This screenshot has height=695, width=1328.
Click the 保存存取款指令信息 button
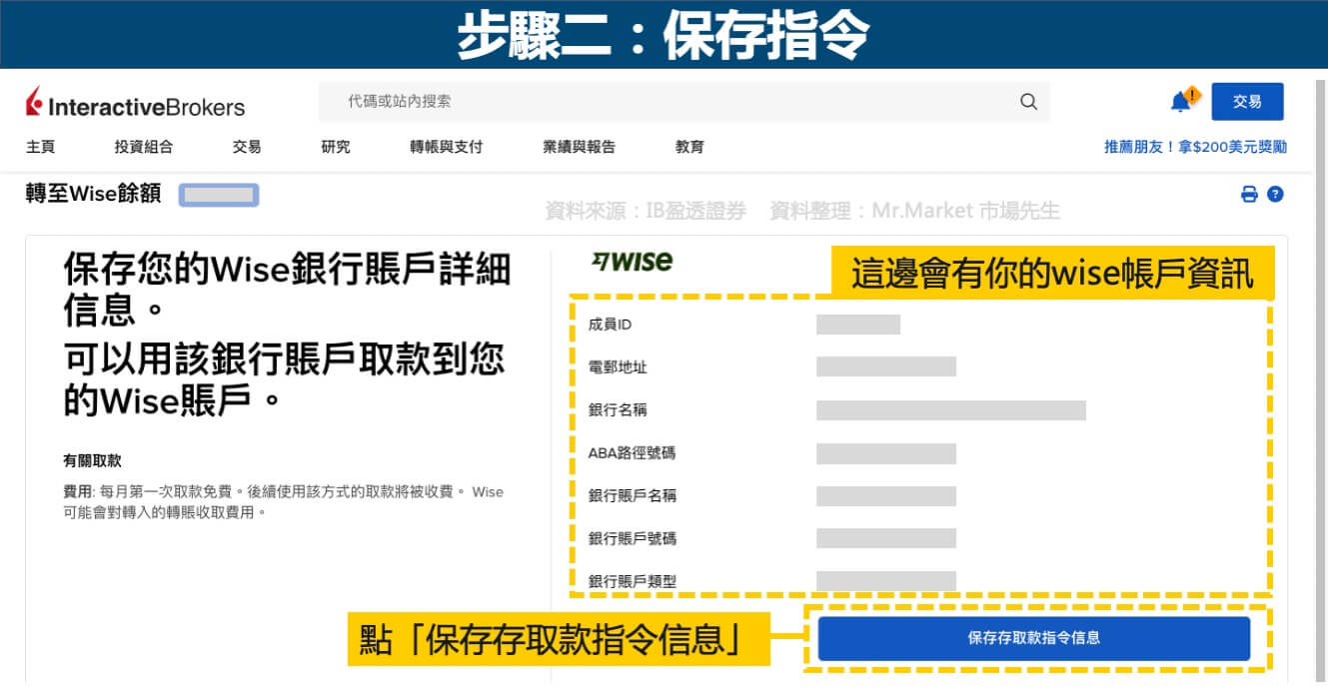pyautogui.click(x=1034, y=638)
